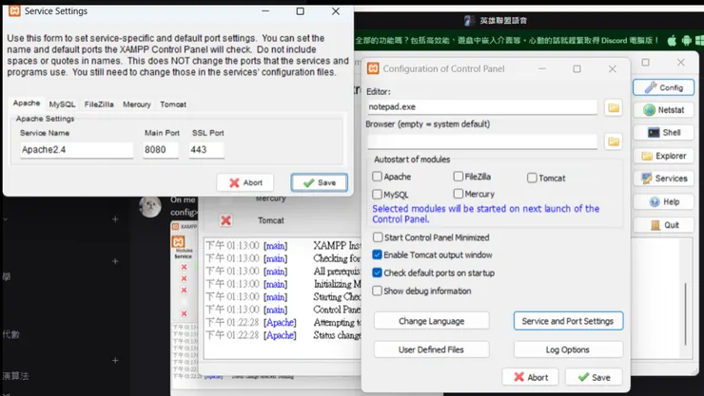704x396 pixels.
Task: Uncheck Enable Tomcat output window
Action: [x=377, y=255]
